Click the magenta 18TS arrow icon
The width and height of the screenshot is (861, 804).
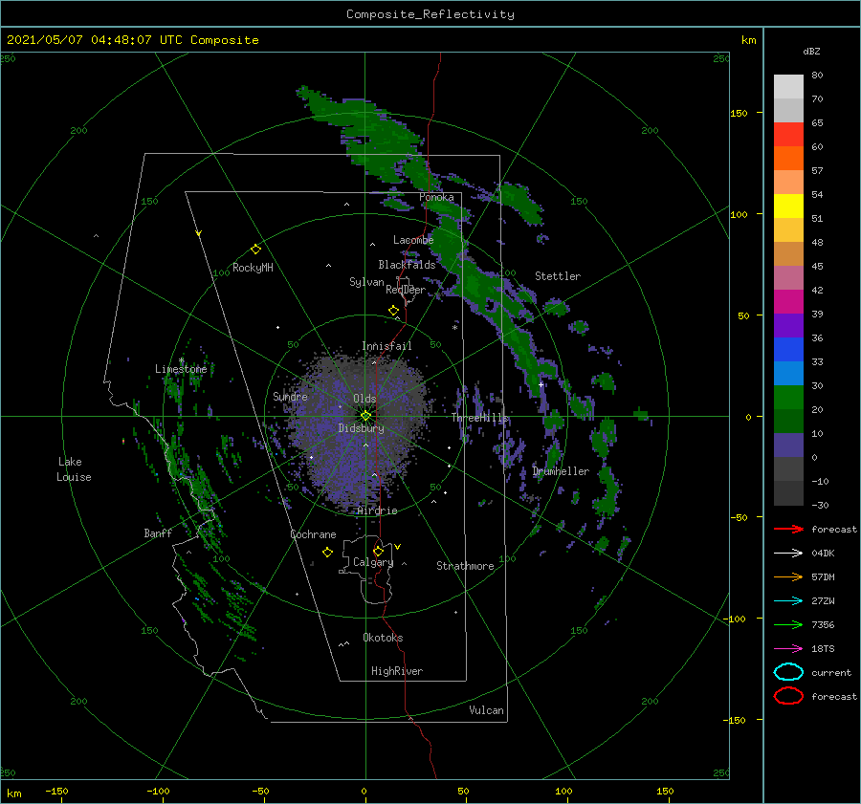coord(788,648)
